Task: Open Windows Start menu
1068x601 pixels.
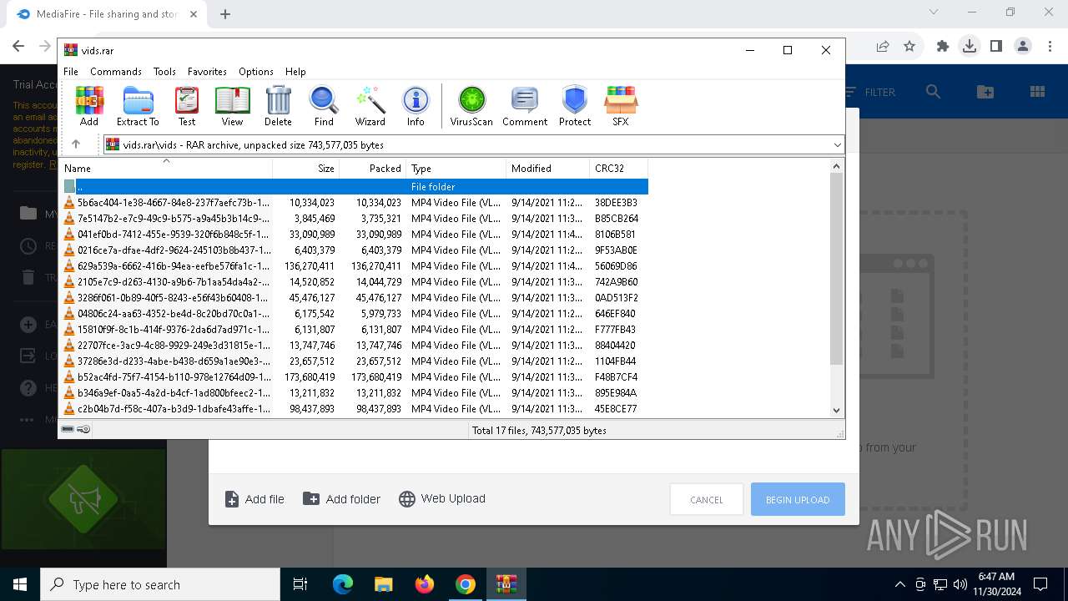Action: coord(20,584)
